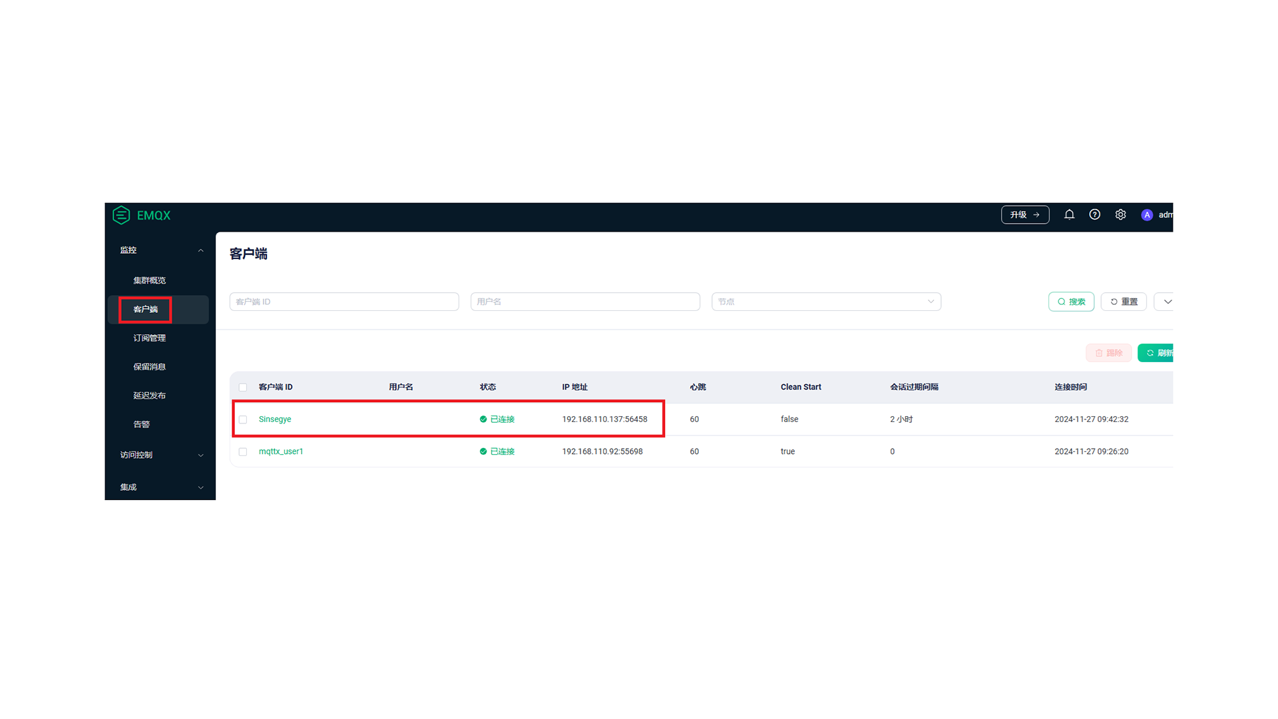This screenshot has height=719, width=1278.
Task: Click the 重置 reset button
Action: click(1124, 302)
